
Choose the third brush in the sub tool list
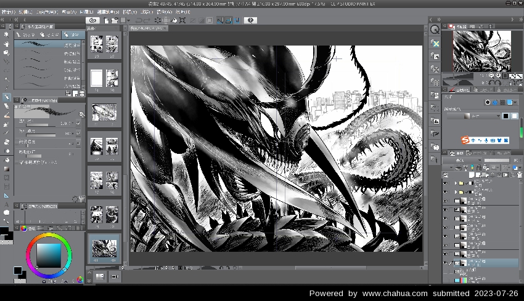[x=47, y=62]
